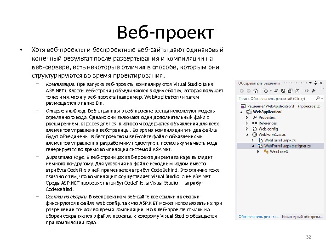
Task: Select the Properties tree item
Action: click(267, 118)
